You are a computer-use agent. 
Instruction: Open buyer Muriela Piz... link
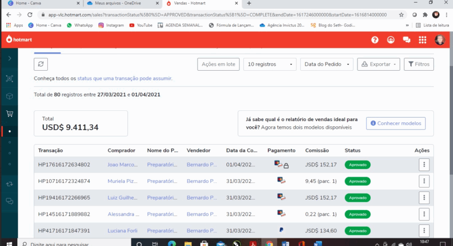[x=123, y=181]
